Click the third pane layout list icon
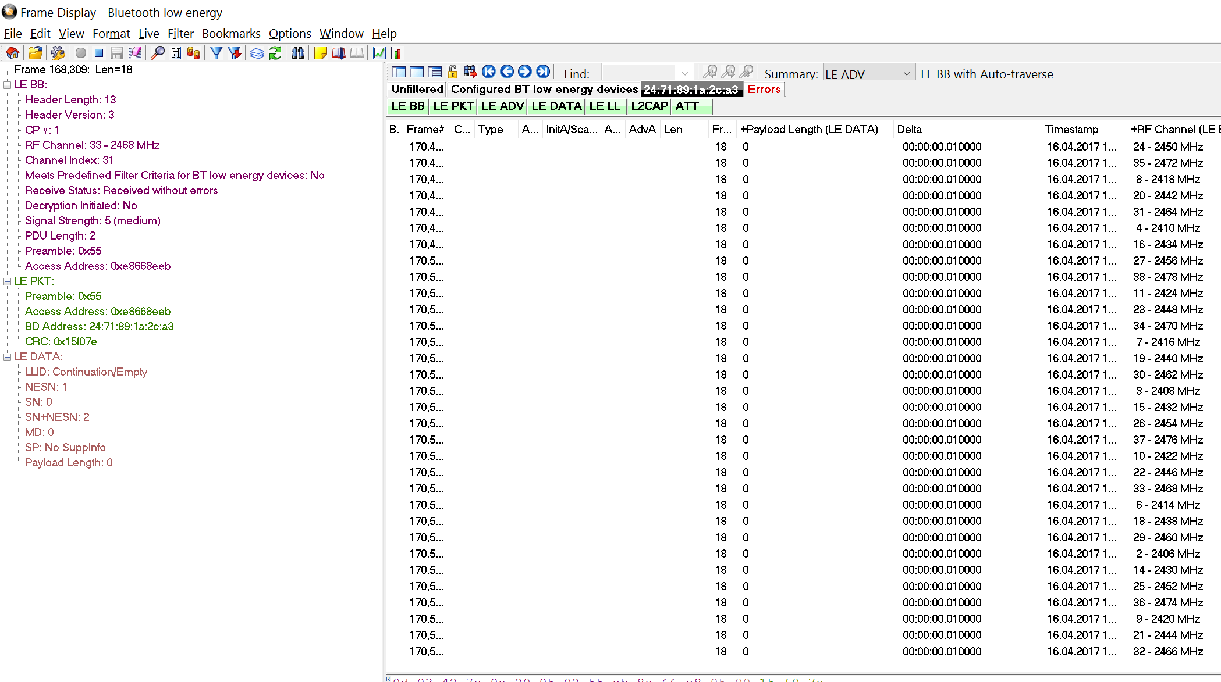This screenshot has width=1221, height=682. pyautogui.click(x=435, y=72)
